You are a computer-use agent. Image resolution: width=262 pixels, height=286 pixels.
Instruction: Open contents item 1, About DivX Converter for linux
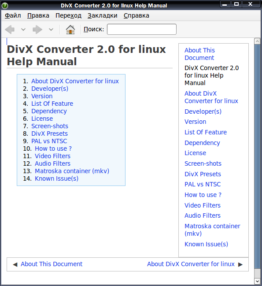[x=75, y=81]
